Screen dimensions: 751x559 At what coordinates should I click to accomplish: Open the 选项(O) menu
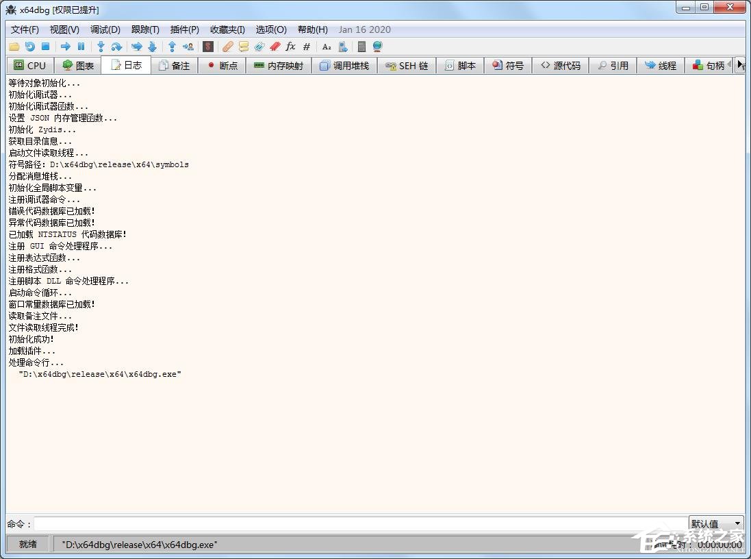pos(271,29)
